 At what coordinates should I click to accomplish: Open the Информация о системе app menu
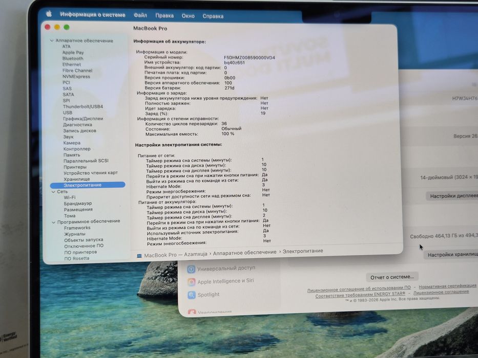click(93, 15)
